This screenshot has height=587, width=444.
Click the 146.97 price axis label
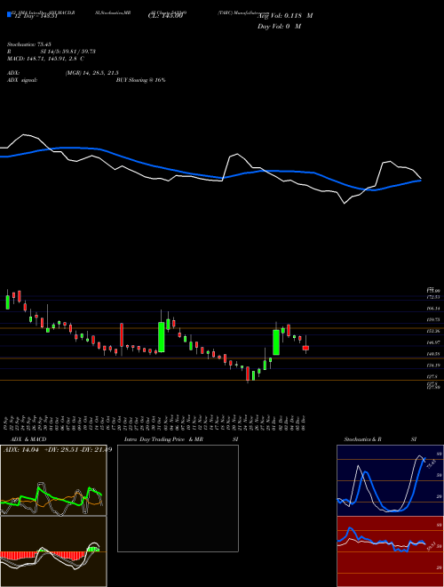[x=433, y=342]
